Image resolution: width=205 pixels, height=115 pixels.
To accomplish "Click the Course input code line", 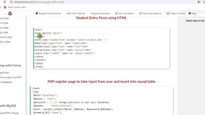I will 62,50.
